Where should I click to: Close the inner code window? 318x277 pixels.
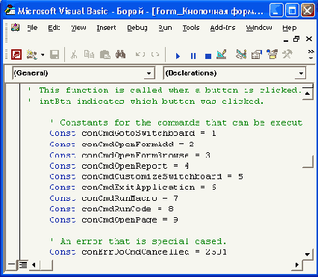click(309, 39)
